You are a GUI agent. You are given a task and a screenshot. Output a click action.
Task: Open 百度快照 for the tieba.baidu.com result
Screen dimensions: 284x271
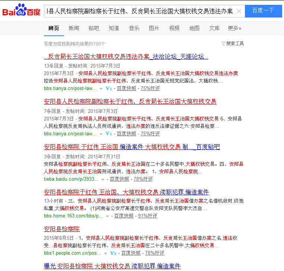[119, 179]
